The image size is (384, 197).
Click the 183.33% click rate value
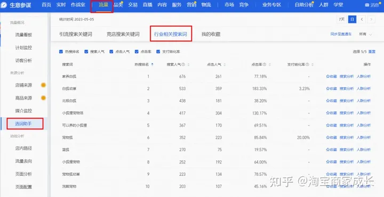point(259,88)
